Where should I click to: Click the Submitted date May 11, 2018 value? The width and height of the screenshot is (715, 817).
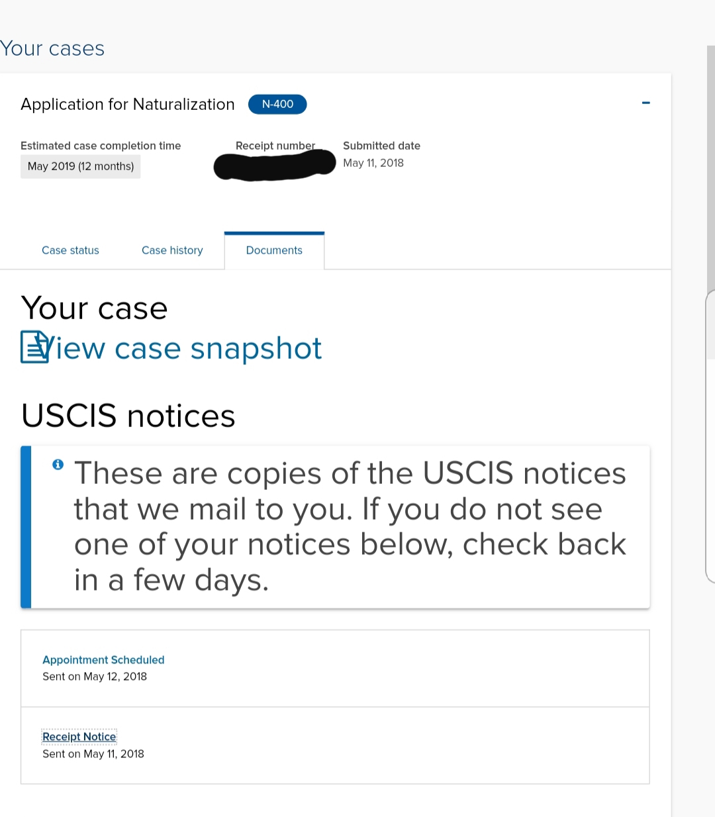373,163
